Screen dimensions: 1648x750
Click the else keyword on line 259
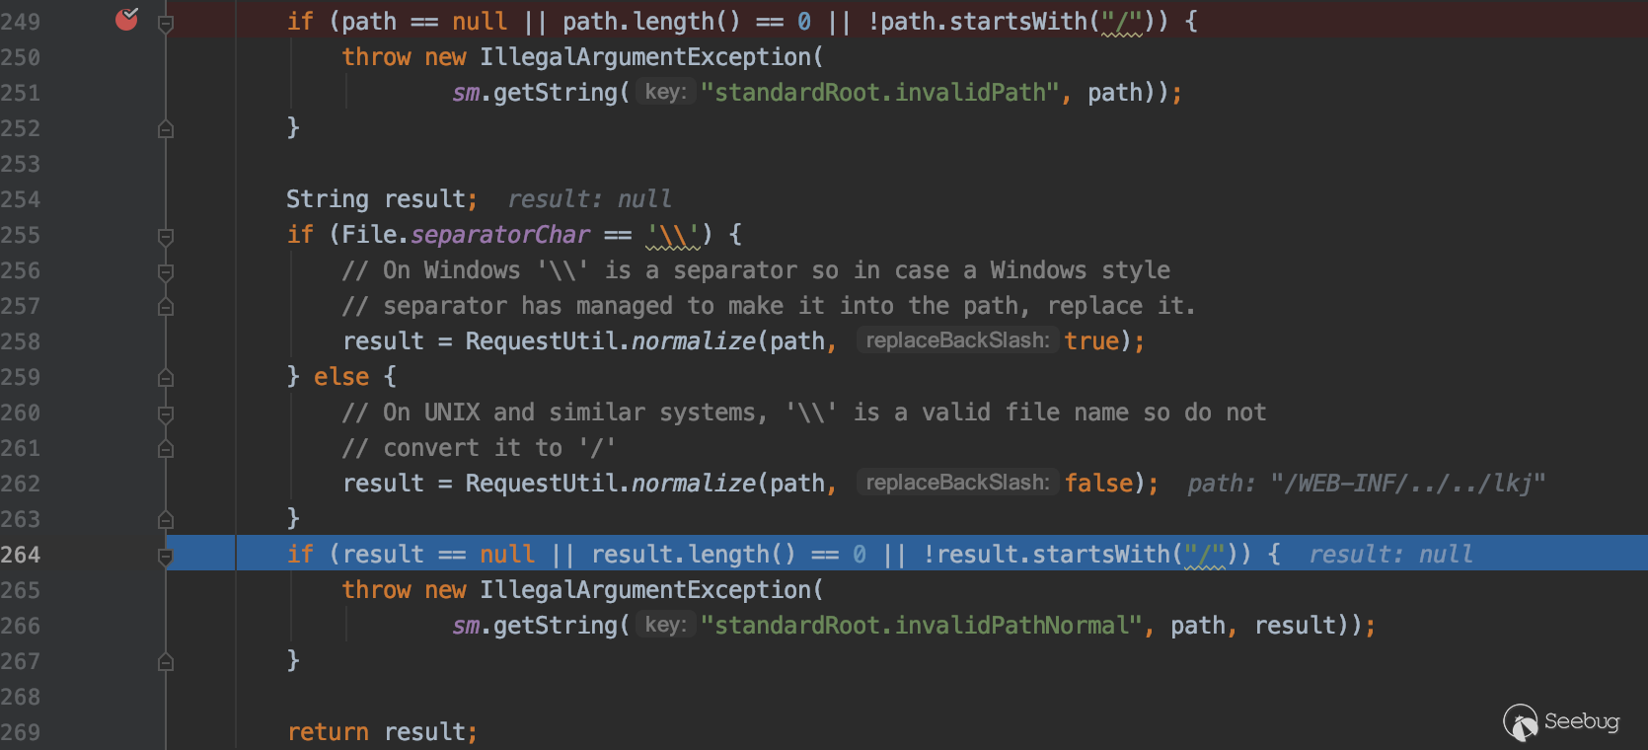point(341,377)
